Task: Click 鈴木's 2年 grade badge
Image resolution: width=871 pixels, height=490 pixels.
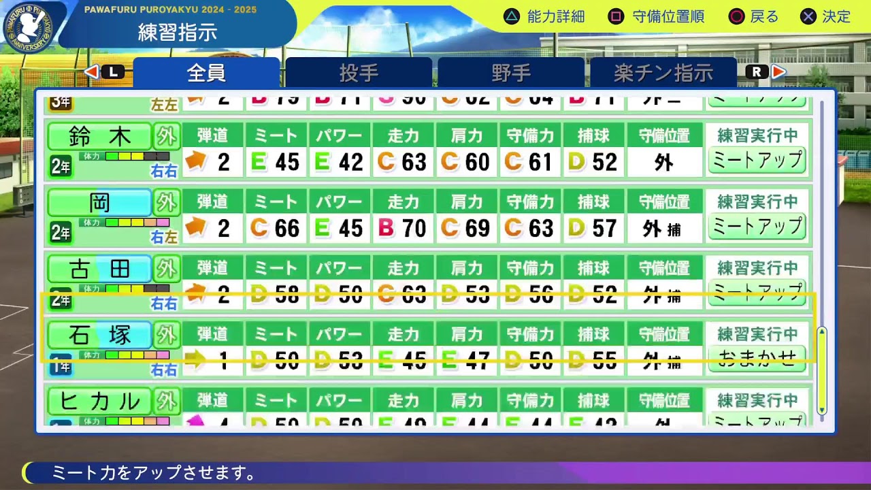Action: (60, 166)
